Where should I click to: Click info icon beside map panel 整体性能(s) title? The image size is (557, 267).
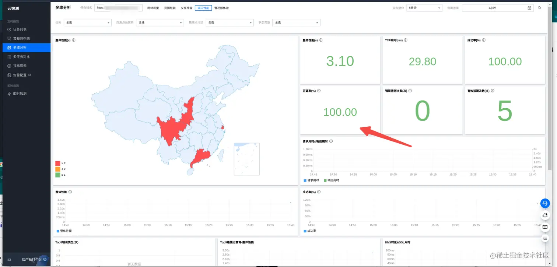click(74, 40)
